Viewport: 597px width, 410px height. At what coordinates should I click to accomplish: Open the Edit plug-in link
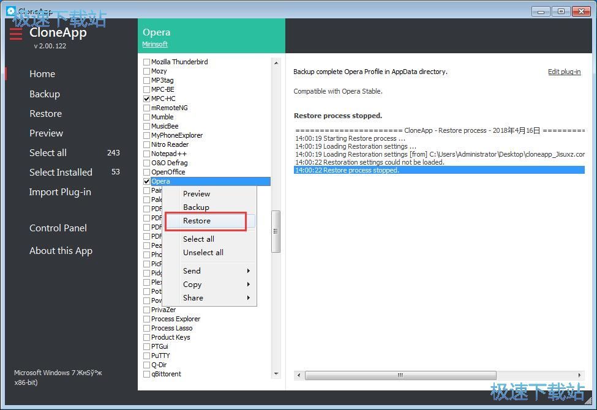[565, 72]
